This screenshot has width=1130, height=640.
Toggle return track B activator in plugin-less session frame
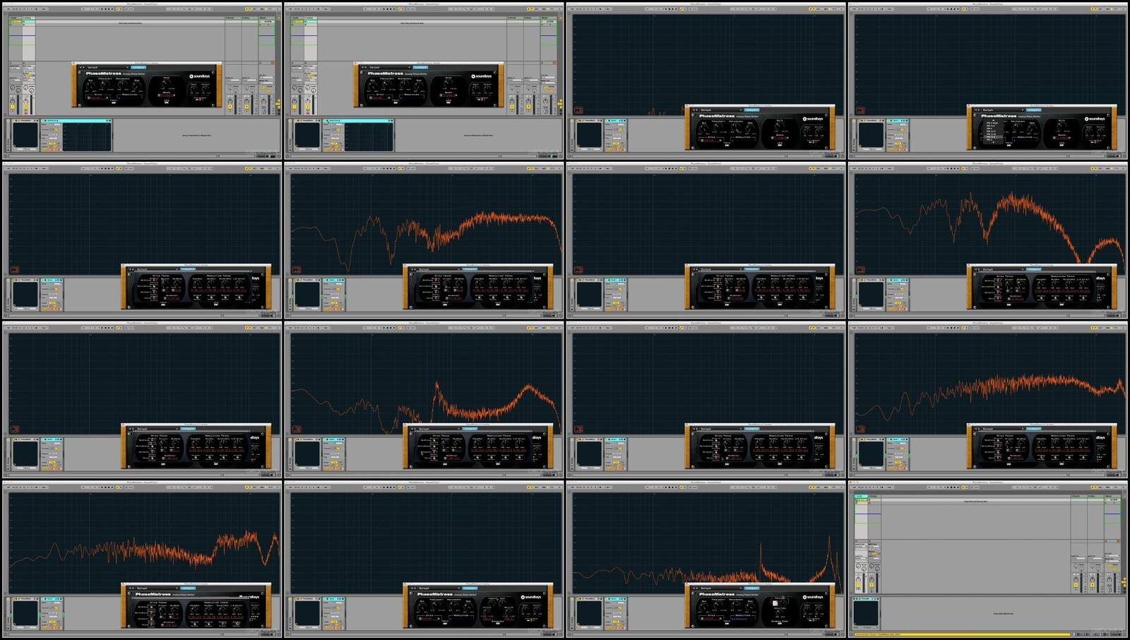pyautogui.click(x=1093, y=585)
